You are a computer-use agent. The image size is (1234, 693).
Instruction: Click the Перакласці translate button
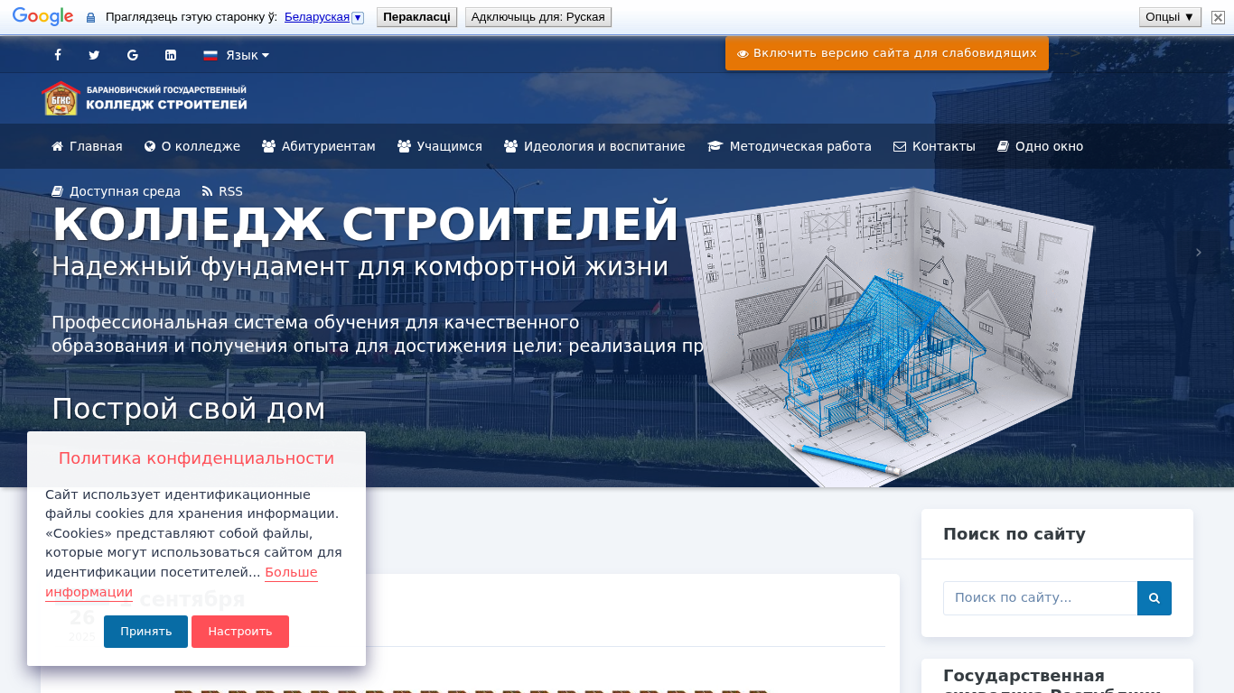pos(416,17)
